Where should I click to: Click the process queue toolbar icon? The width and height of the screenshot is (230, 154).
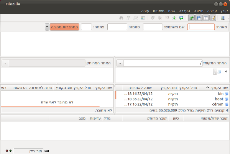(174, 18)
